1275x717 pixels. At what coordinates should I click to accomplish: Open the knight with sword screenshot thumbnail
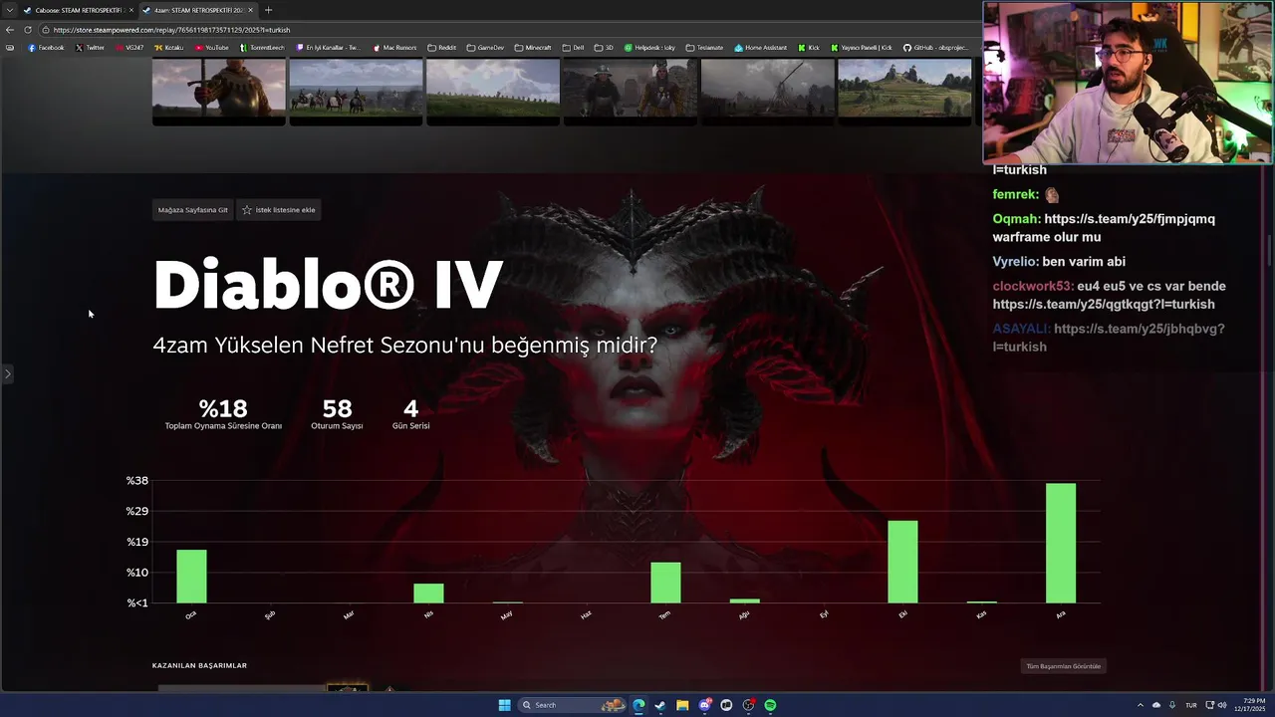point(218,90)
